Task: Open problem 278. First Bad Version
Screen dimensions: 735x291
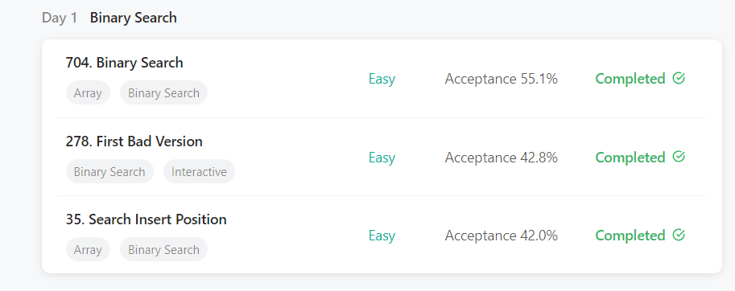Action: tap(134, 141)
